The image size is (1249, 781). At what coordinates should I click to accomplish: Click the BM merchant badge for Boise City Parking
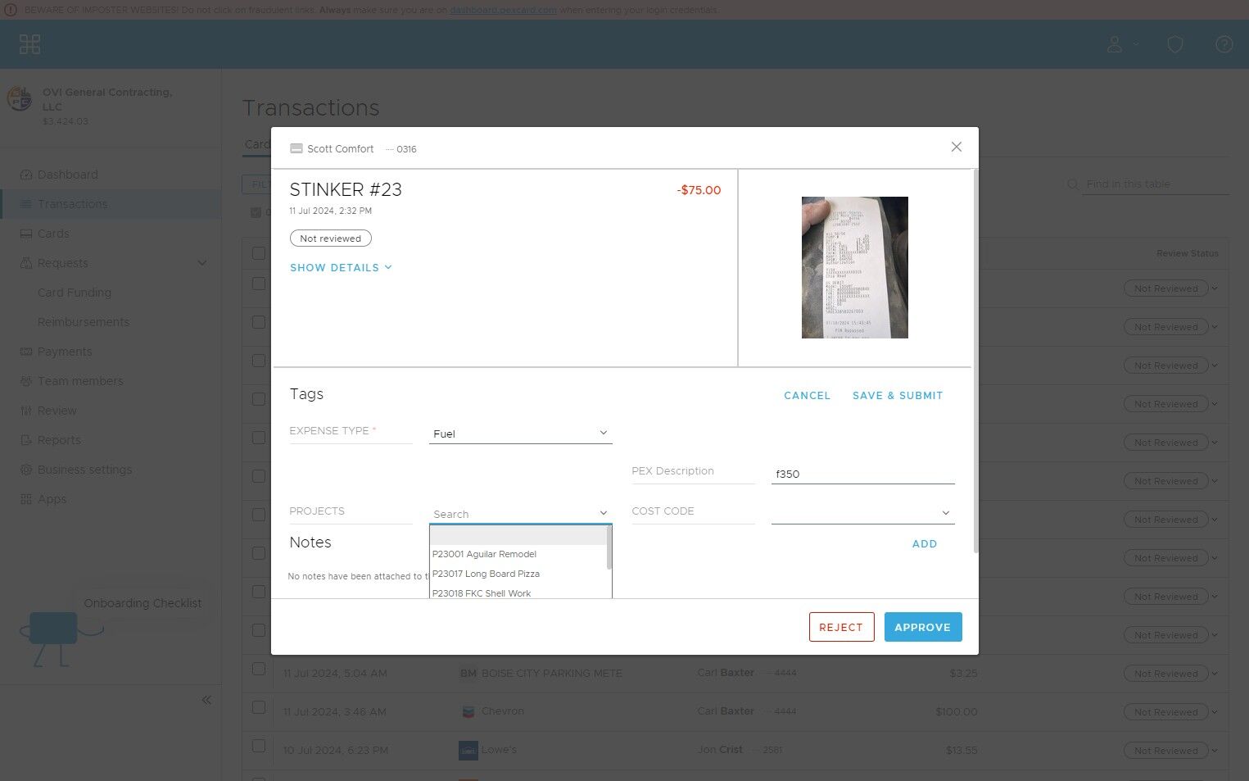pyautogui.click(x=468, y=674)
